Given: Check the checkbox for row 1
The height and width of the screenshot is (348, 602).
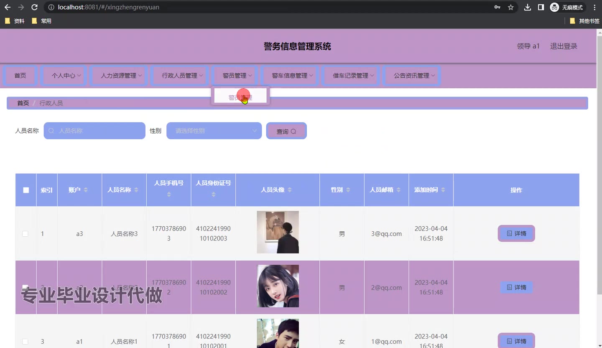Looking at the screenshot, I should point(25,234).
